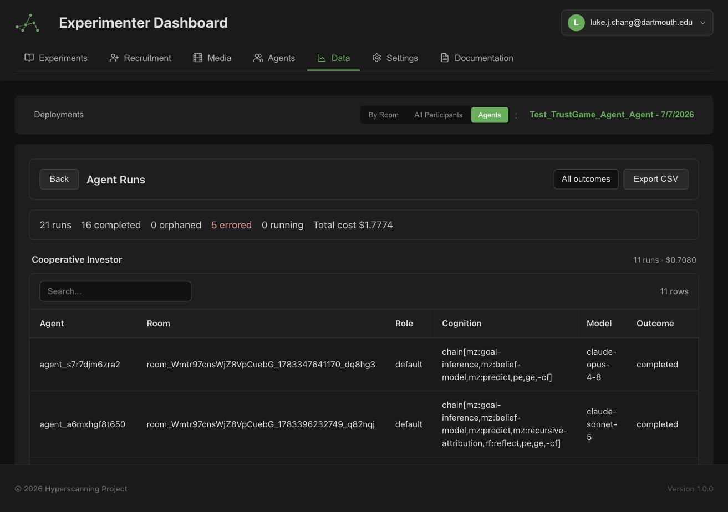The image size is (728, 512).
Task: Click the Documentation file icon
Action: [x=445, y=58]
